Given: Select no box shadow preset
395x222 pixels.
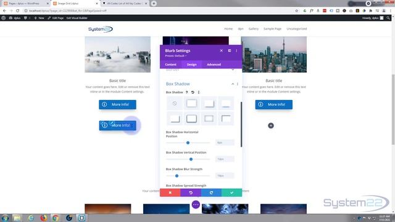Looking at the screenshot, I should 175,103.
